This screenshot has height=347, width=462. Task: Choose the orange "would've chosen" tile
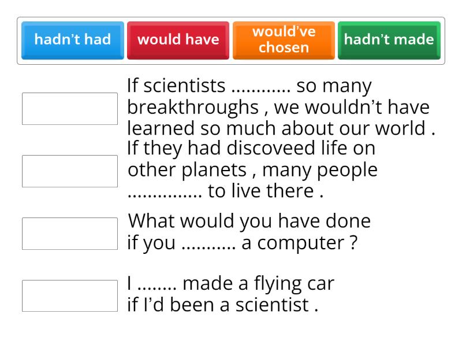pos(284,40)
